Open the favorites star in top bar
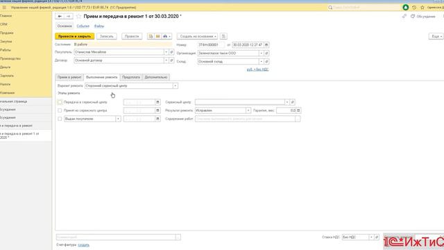444x250 pixels. pyautogui.click(x=422, y=8)
